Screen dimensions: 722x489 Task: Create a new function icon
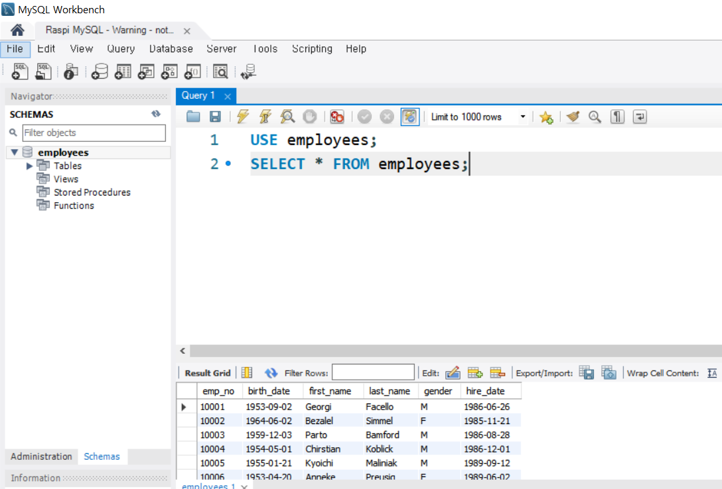coord(192,72)
